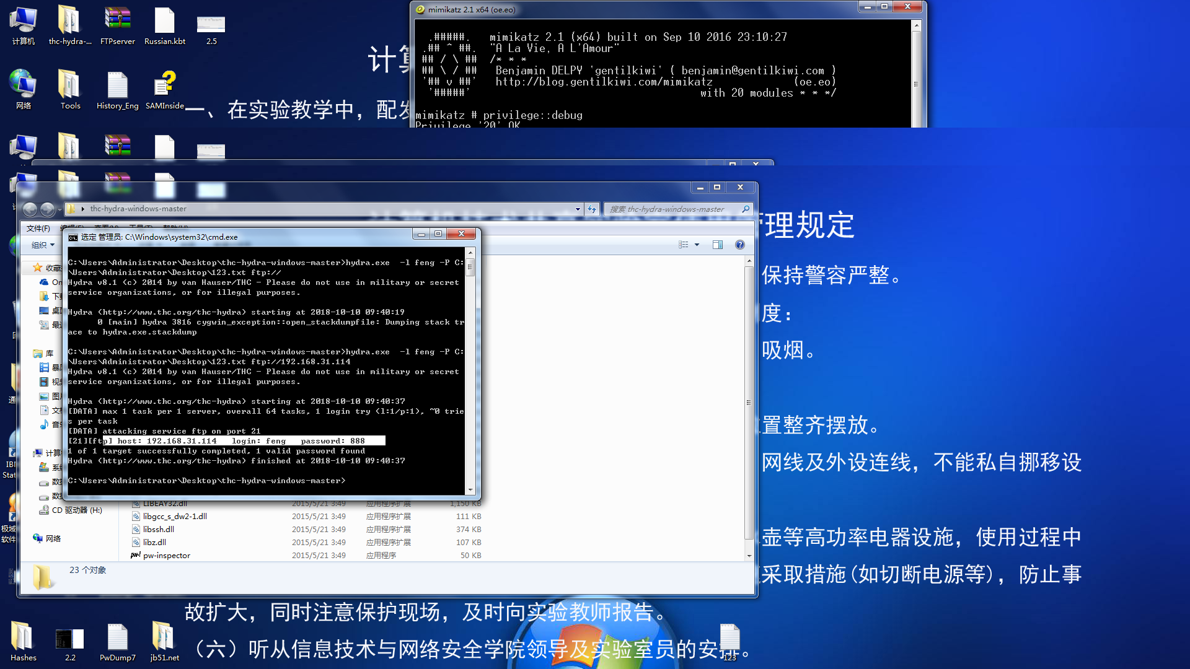Click cmd.exe window system icon
The image size is (1190, 669).
point(73,237)
